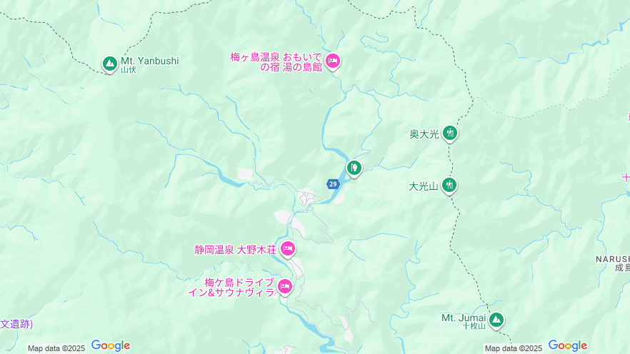The height and width of the screenshot is (354, 630).
Task: Select the Mt. Jumai mountain peak marker
Action: tap(496, 320)
